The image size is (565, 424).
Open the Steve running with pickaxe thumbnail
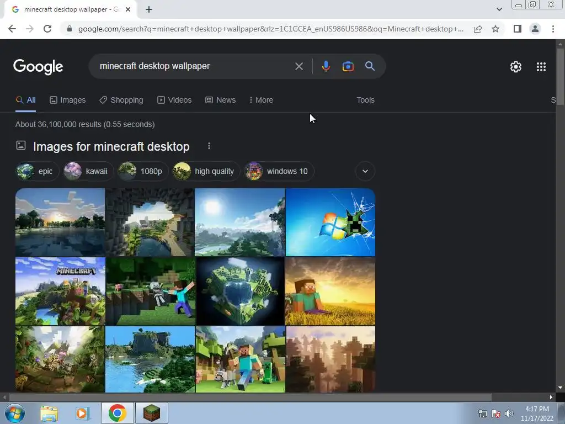[x=240, y=359]
